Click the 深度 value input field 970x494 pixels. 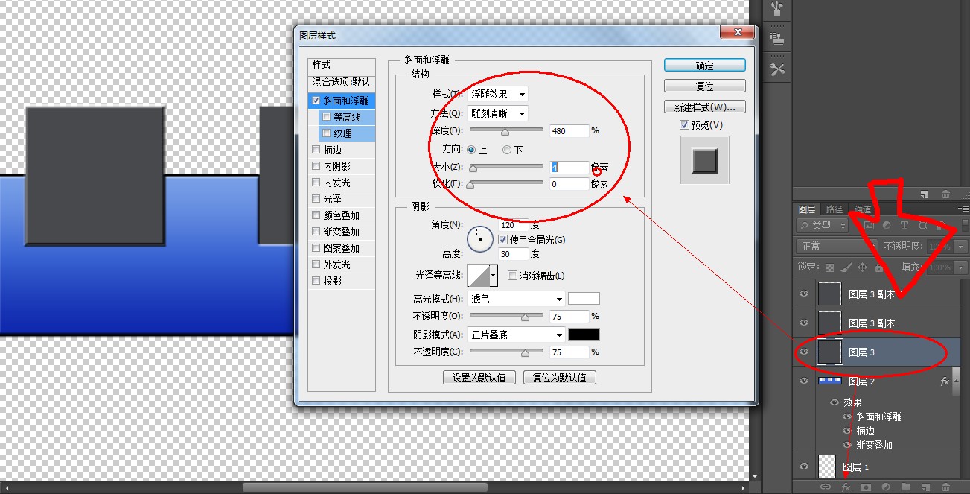pyautogui.click(x=569, y=131)
